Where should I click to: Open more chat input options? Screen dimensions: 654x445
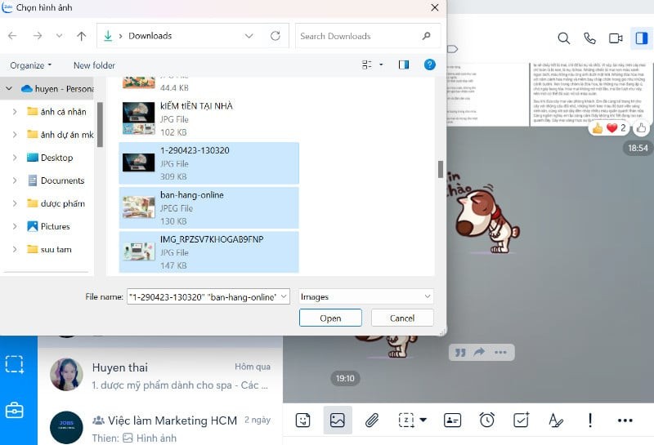click(x=625, y=421)
